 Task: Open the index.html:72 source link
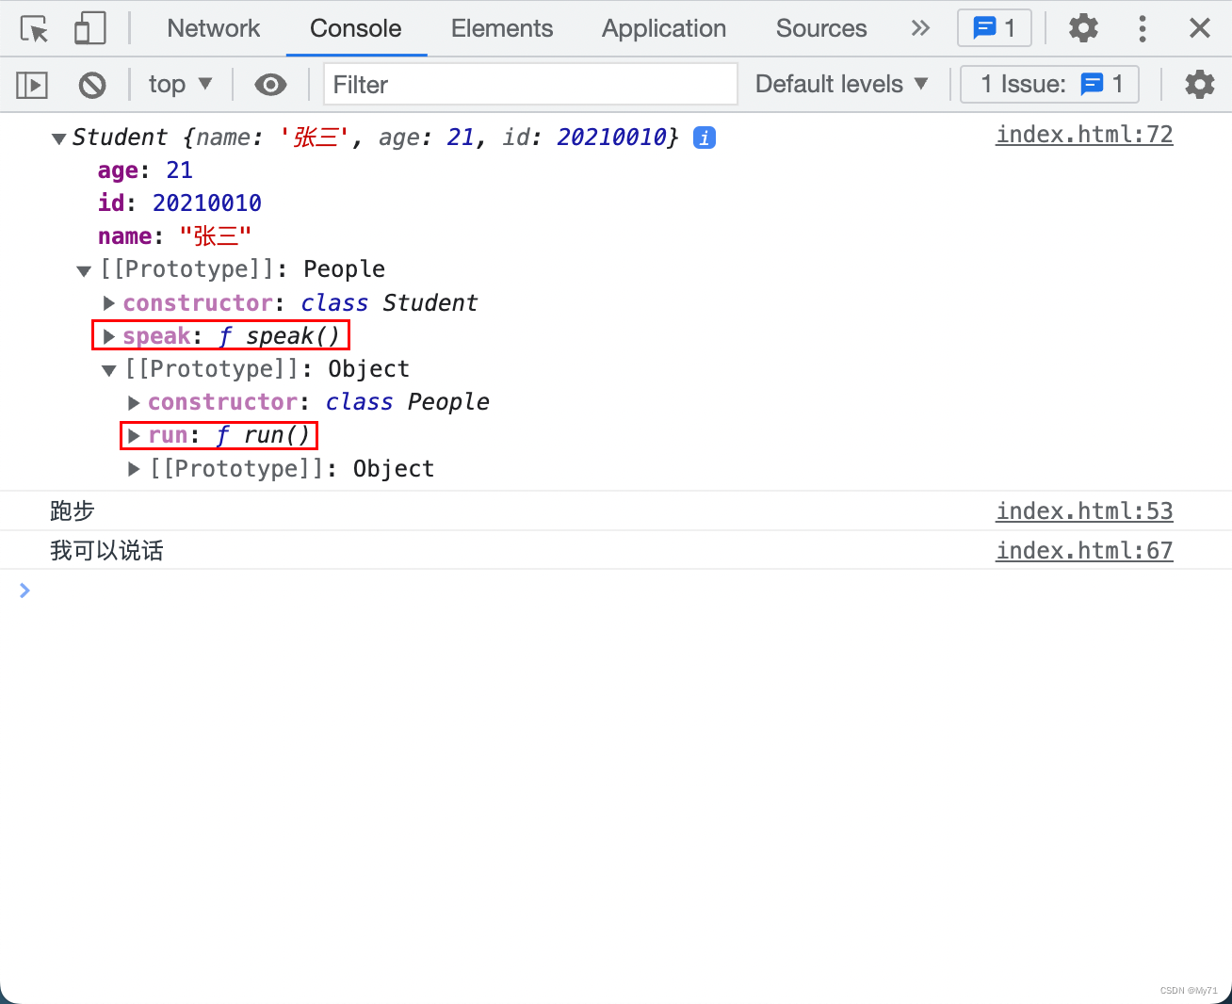click(1084, 135)
